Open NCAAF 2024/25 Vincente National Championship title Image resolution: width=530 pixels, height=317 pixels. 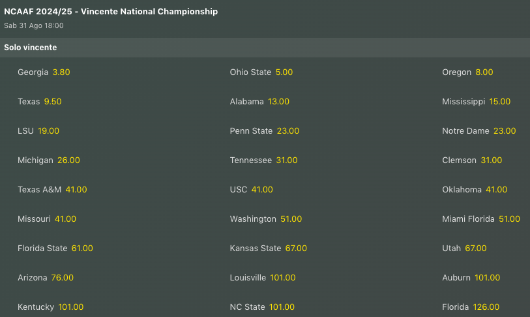click(111, 12)
